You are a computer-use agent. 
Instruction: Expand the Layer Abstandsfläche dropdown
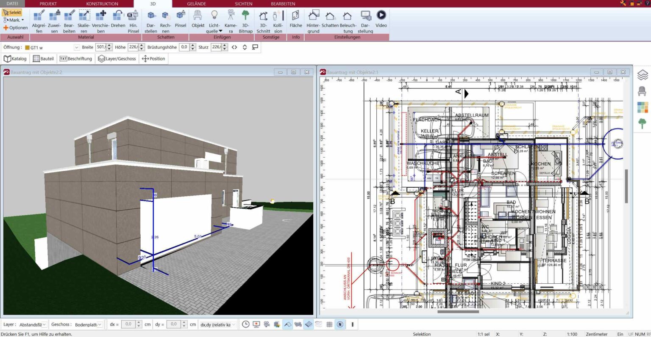(x=44, y=325)
